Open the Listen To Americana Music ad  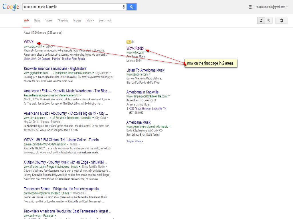pos(146,70)
